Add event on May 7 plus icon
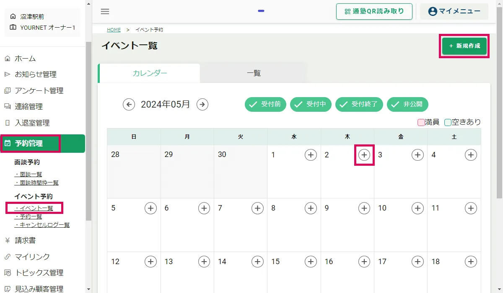Image resolution: width=503 pixels, height=293 pixels. [x=257, y=208]
